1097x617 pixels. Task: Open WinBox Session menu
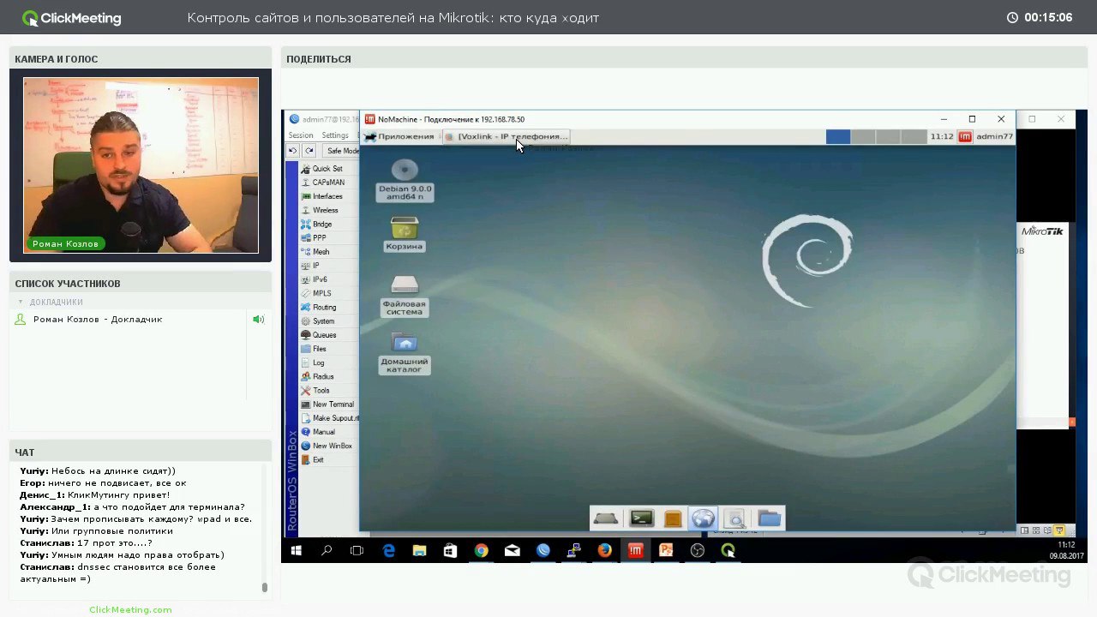pyautogui.click(x=301, y=135)
